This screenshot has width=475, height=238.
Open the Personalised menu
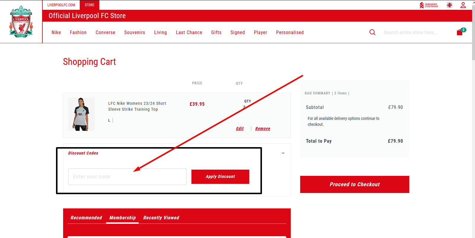[x=290, y=33]
